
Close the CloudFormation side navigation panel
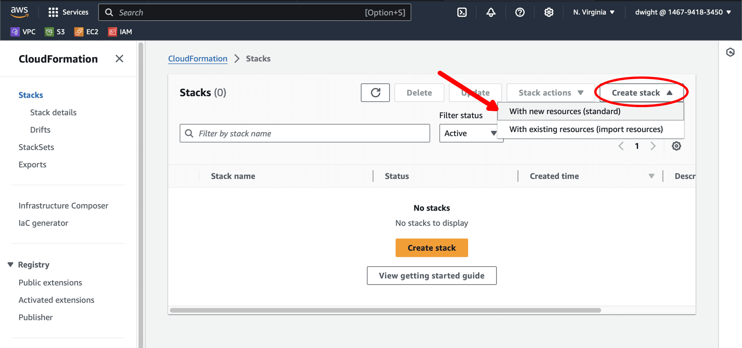pyautogui.click(x=119, y=59)
